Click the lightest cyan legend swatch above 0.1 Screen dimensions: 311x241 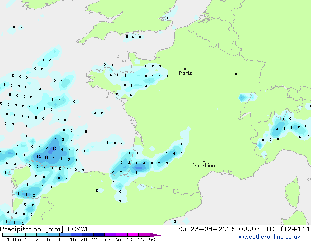(x=8, y=235)
